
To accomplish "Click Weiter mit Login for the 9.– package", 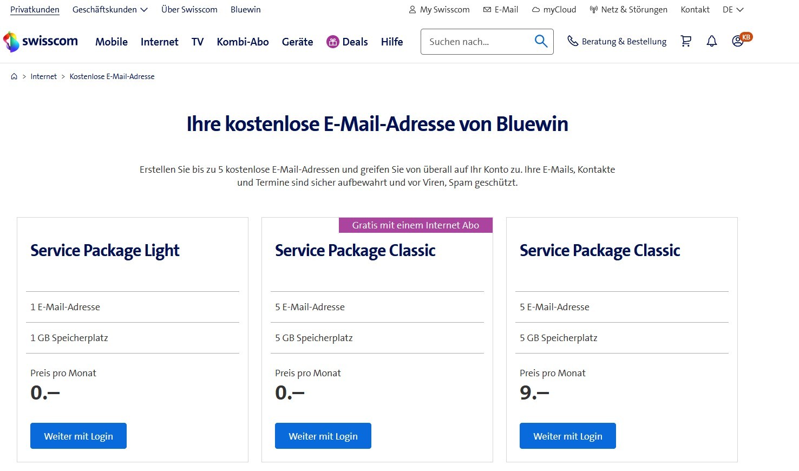I will pos(568,436).
